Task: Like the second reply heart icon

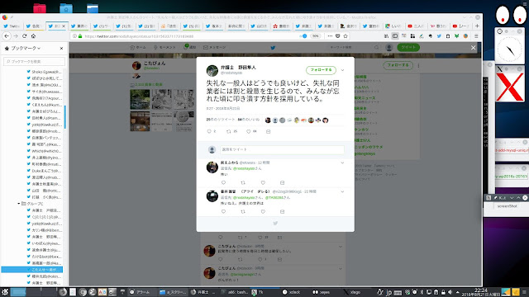Action: tap(263, 211)
